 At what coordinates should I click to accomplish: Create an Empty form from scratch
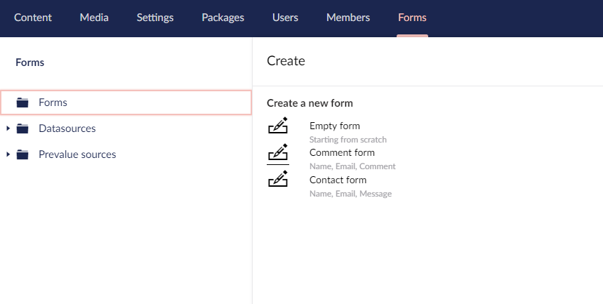tap(335, 126)
